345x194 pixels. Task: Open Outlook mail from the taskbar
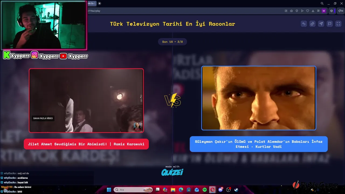point(197,190)
